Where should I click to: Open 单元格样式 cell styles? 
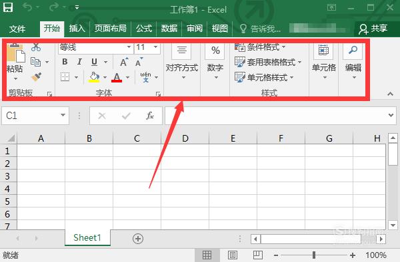(264, 77)
